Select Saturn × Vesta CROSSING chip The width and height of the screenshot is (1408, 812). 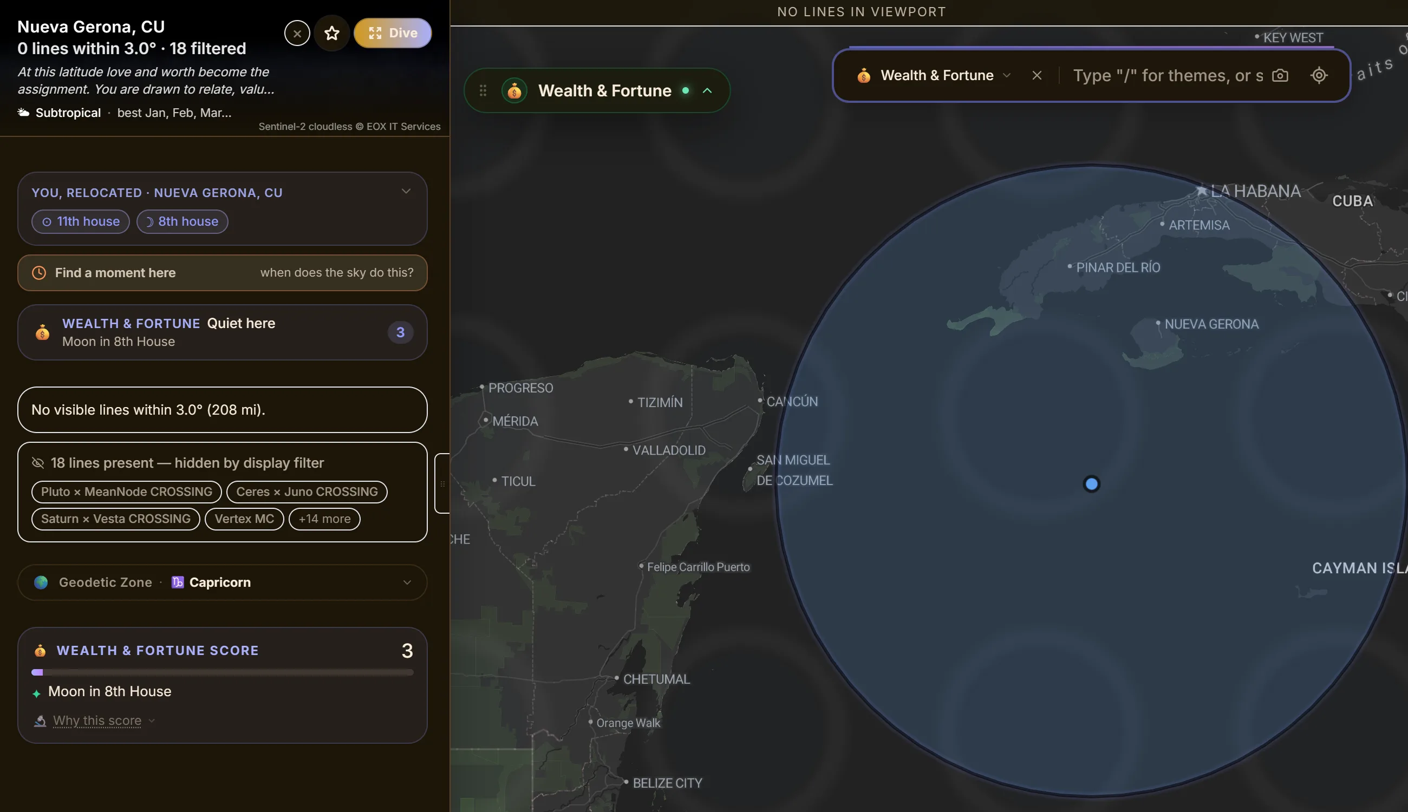(x=116, y=519)
